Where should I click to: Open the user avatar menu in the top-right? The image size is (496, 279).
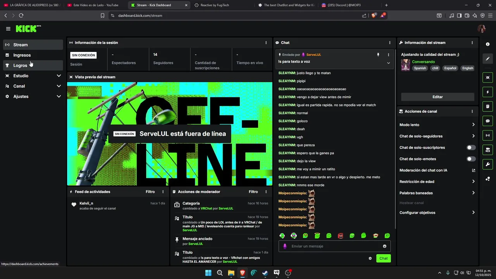point(482,29)
